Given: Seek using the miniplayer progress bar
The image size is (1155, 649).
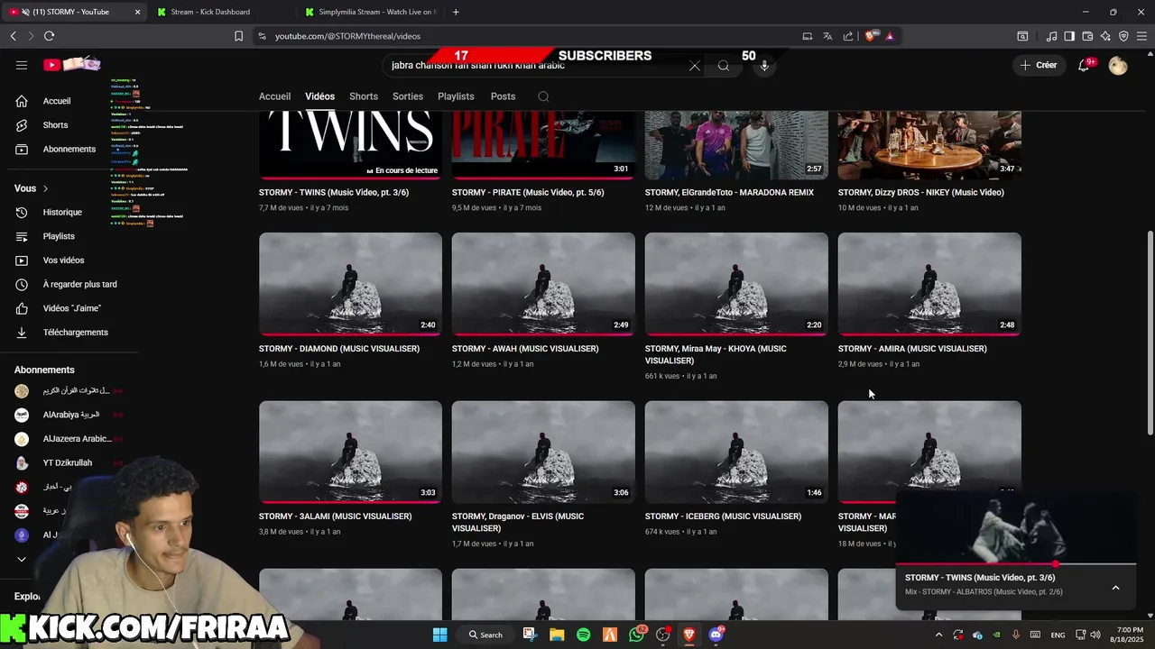Looking at the screenshot, I should click(1015, 564).
